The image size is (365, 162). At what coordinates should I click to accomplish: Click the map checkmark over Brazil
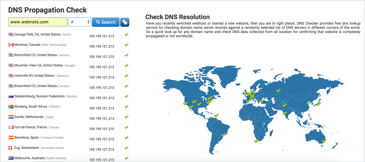click(224, 135)
